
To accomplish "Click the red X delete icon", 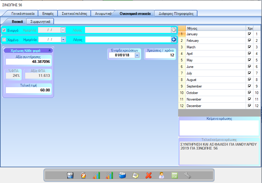I will (x=148, y=175).
